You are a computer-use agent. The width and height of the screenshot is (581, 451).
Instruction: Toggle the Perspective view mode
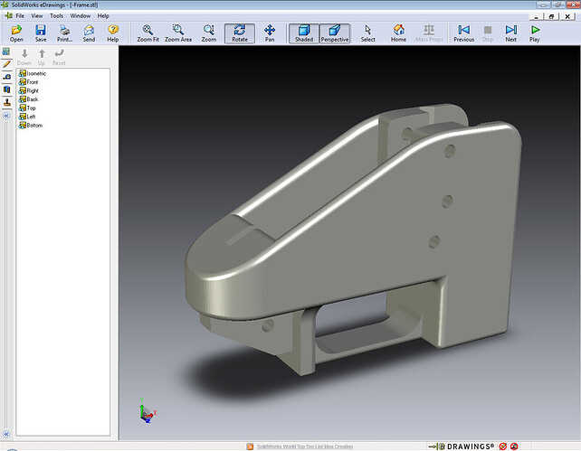pyautogui.click(x=335, y=33)
